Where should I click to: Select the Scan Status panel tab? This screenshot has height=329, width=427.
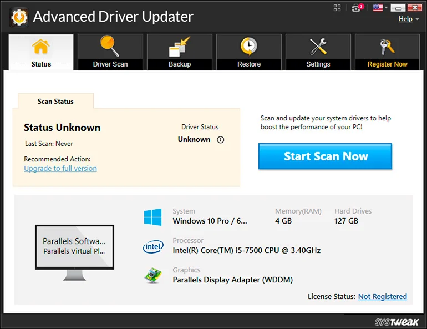pyautogui.click(x=55, y=102)
